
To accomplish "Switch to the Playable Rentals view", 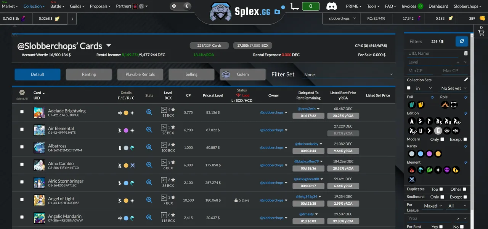I will (x=140, y=74).
